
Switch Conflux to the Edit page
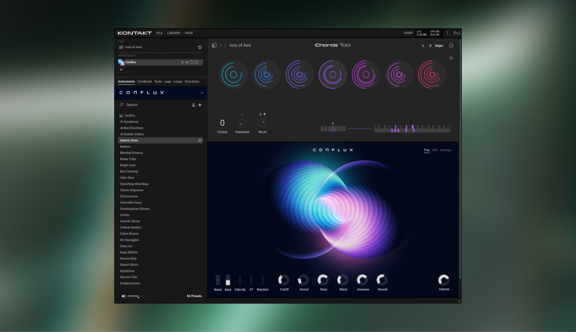[435, 150]
